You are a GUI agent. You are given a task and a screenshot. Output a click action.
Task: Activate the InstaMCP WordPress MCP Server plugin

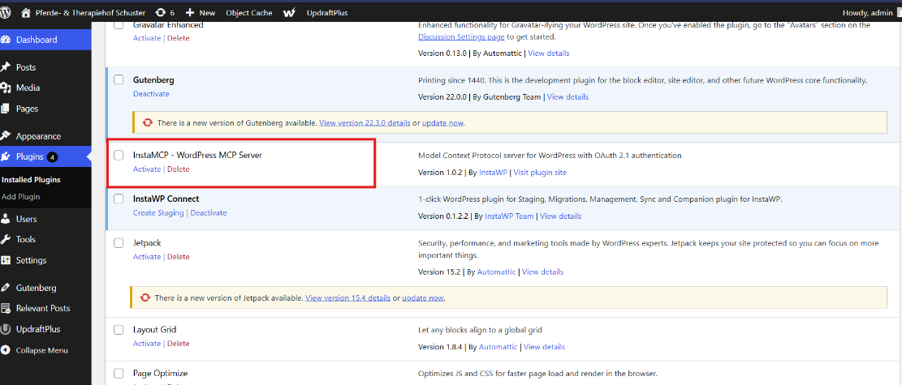coord(147,169)
